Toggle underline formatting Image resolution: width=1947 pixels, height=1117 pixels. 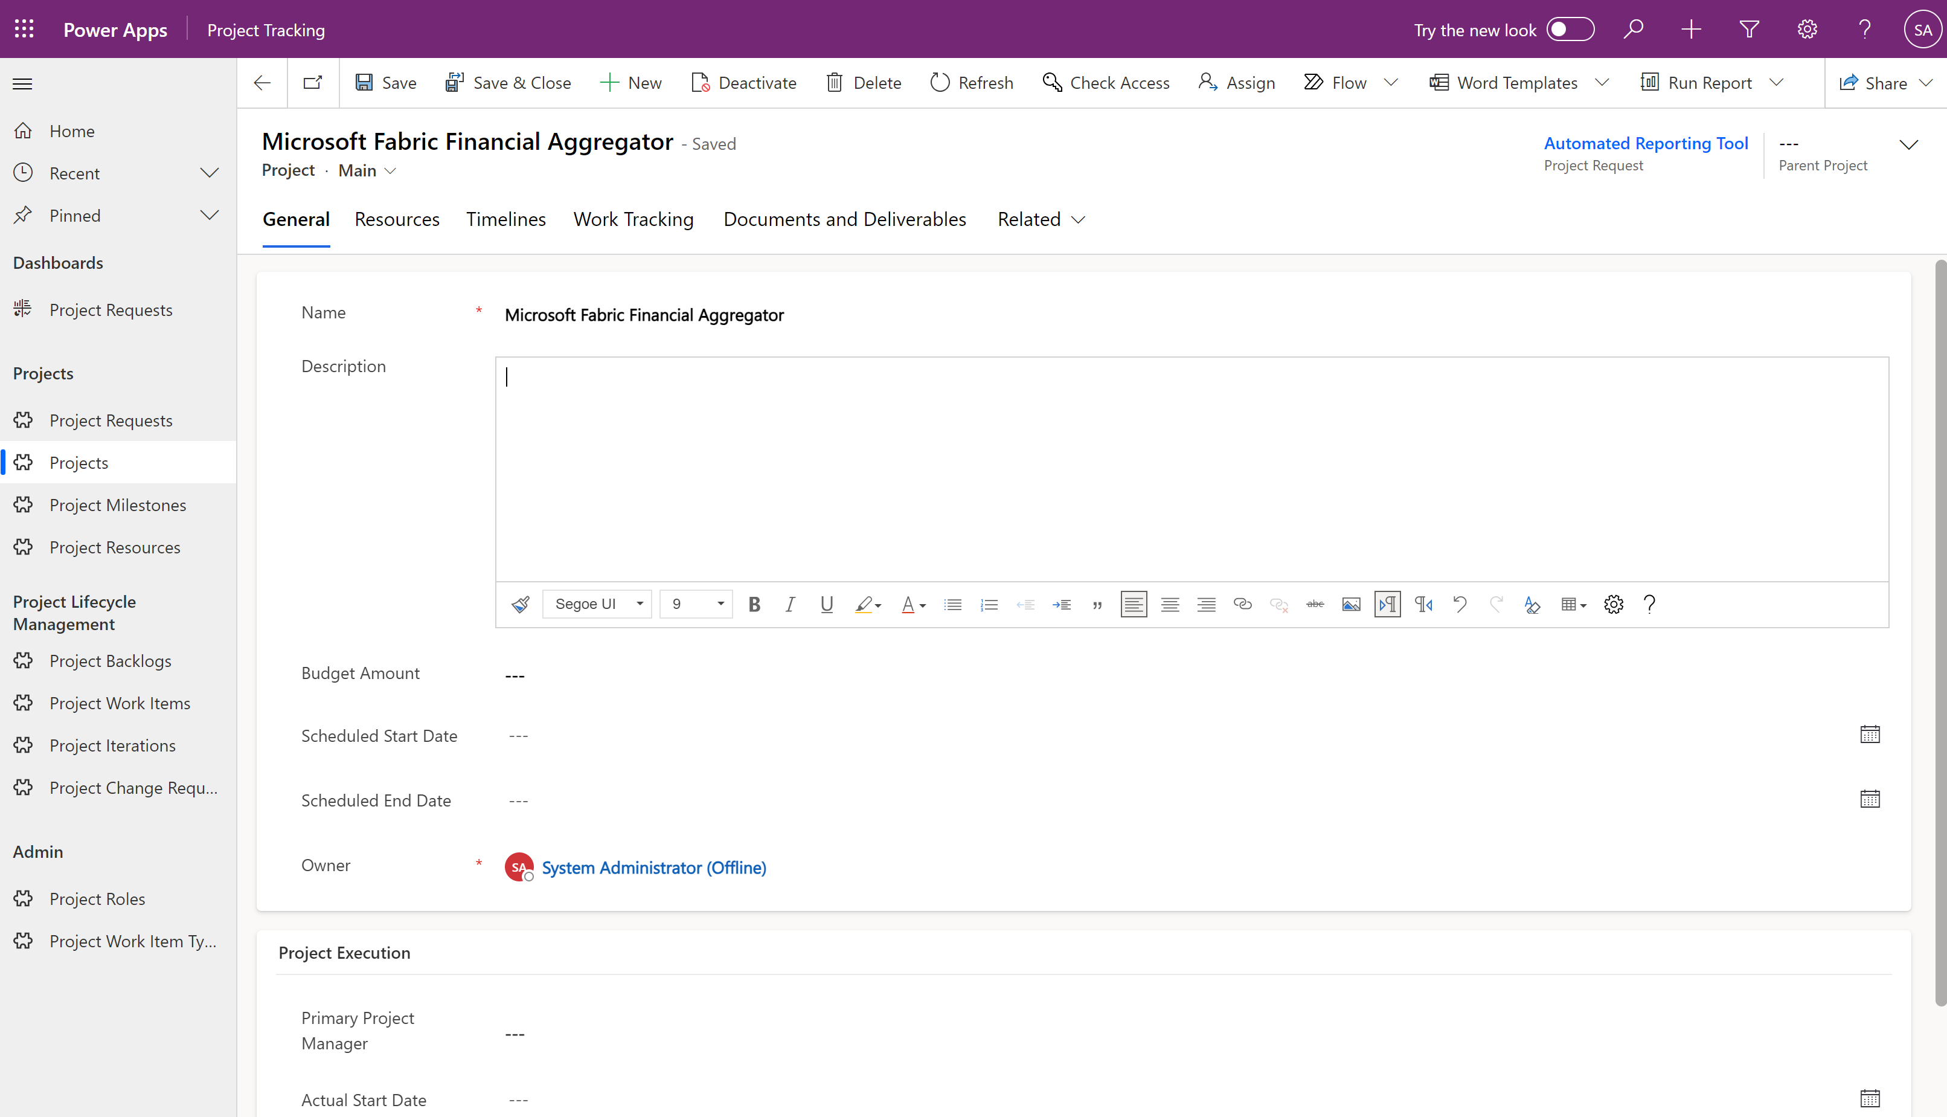[x=827, y=605]
